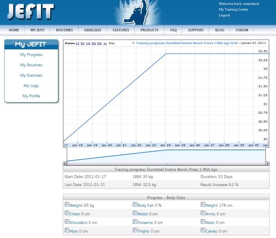Click the chart icon beside Weight
This screenshot has height=238, width=276.
coord(67,205)
